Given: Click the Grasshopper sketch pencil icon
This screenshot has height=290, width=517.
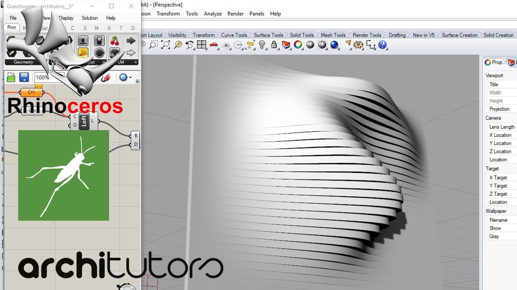Looking at the screenshot, I should click(106, 77).
